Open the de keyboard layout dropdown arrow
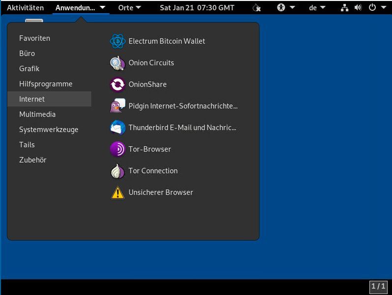 [x=323, y=7]
